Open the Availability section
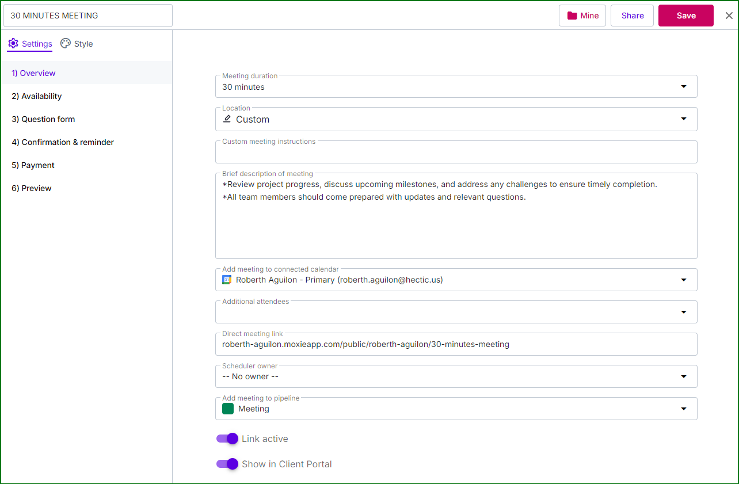739x484 pixels. pyautogui.click(x=37, y=96)
